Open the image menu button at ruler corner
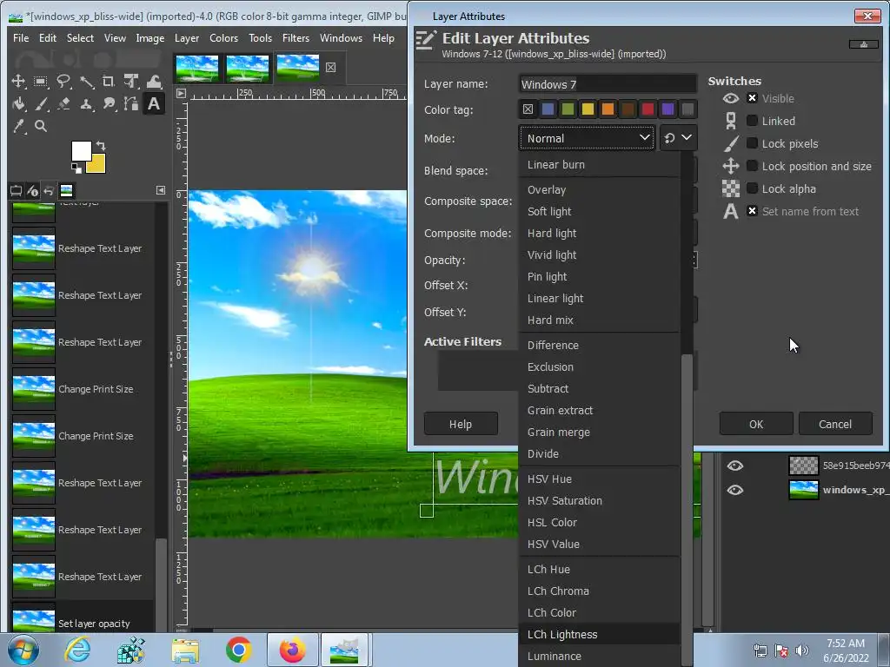This screenshot has height=667, width=890. point(181,93)
